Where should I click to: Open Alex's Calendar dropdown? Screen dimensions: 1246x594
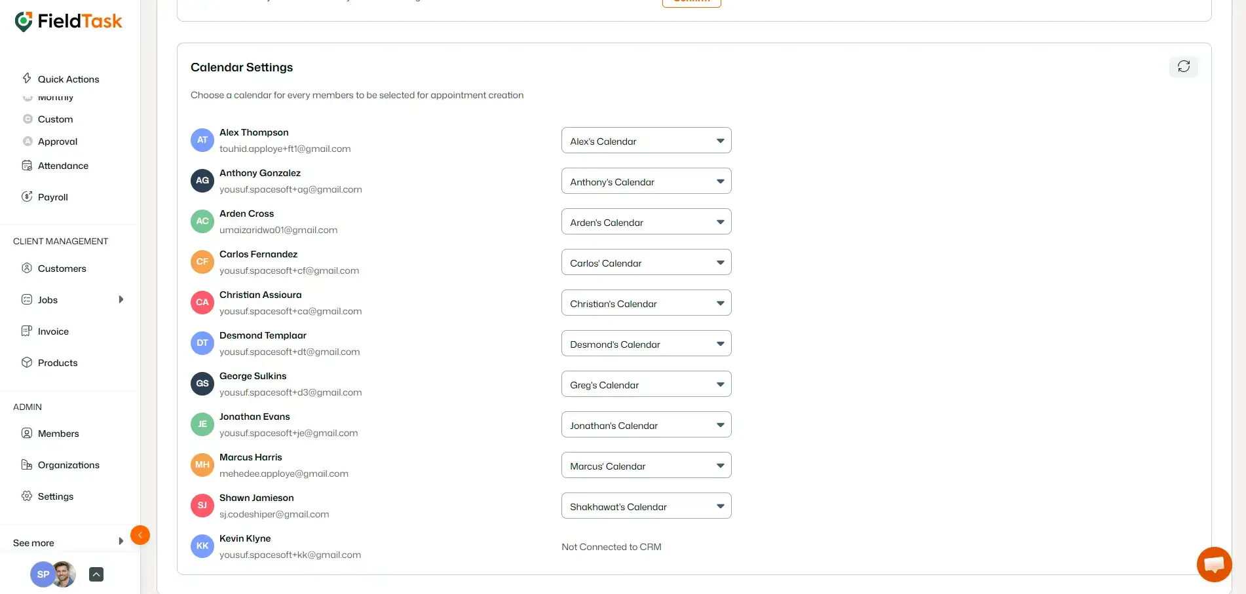click(x=646, y=141)
